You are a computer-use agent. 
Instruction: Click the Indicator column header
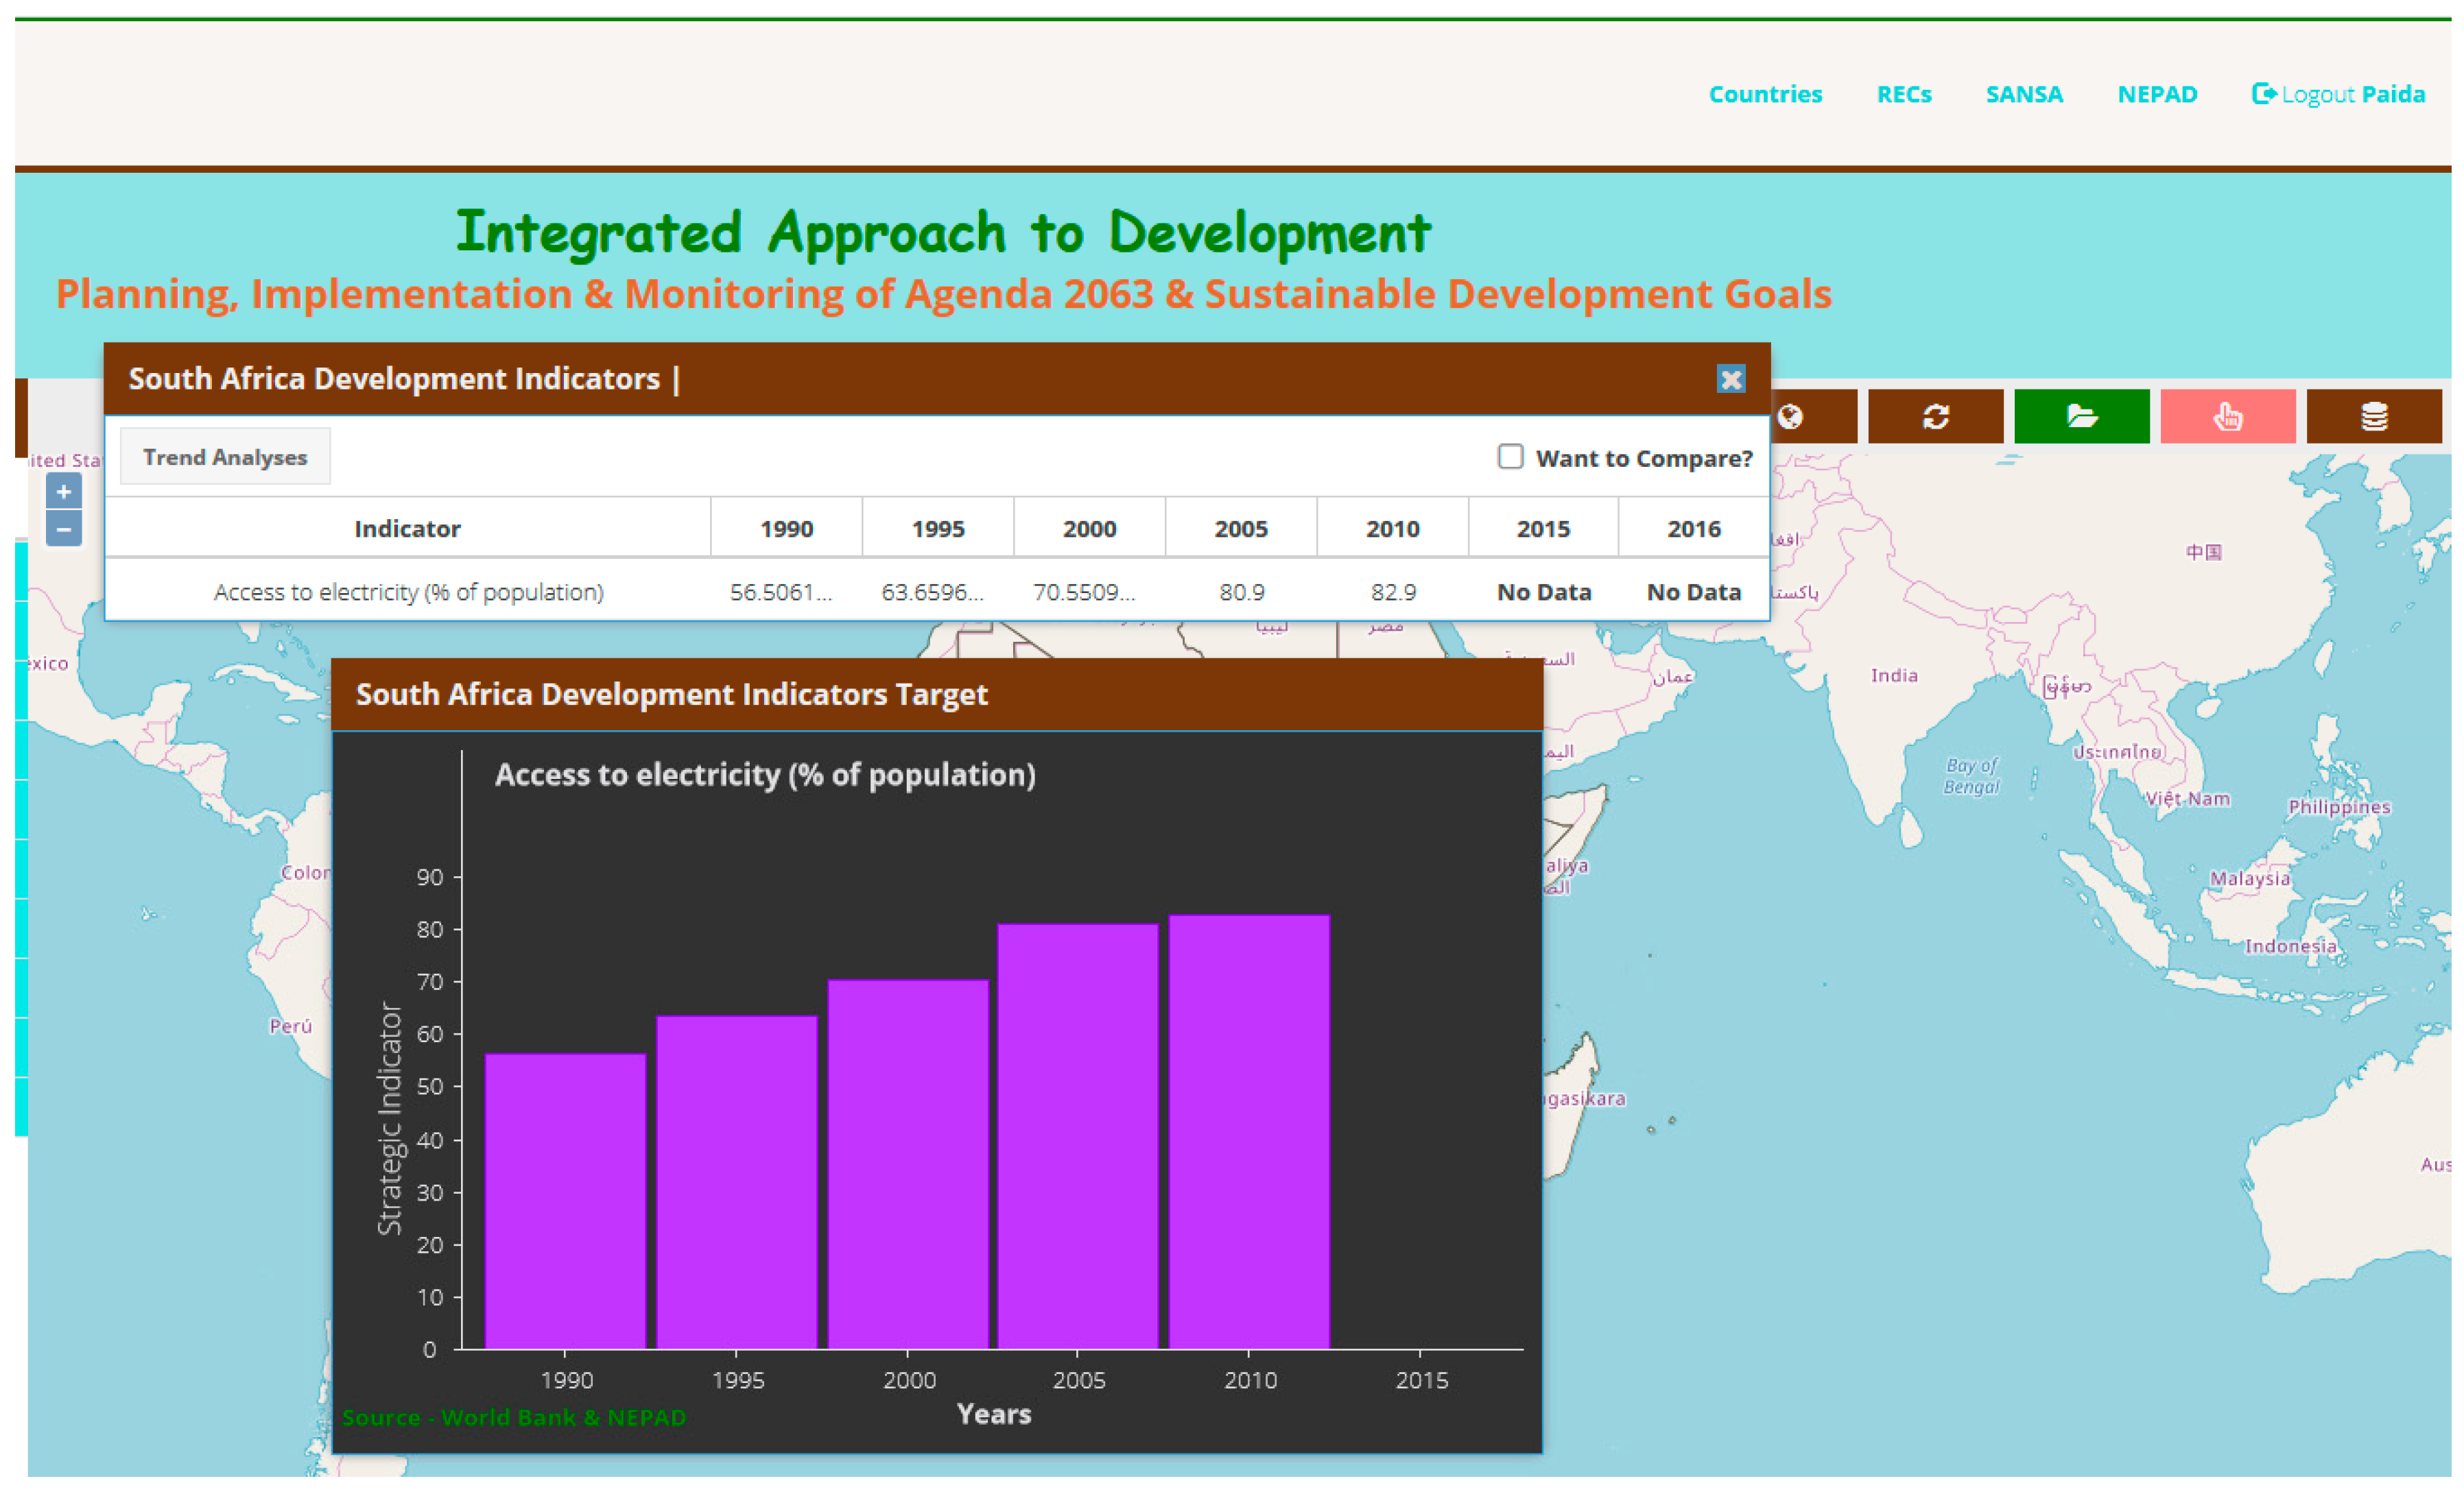[408, 529]
